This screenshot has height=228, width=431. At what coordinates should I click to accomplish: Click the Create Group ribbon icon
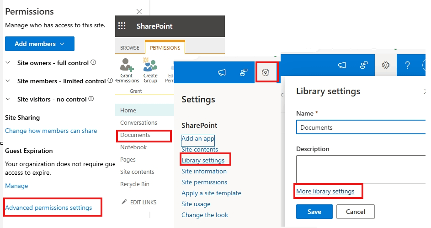pos(150,65)
